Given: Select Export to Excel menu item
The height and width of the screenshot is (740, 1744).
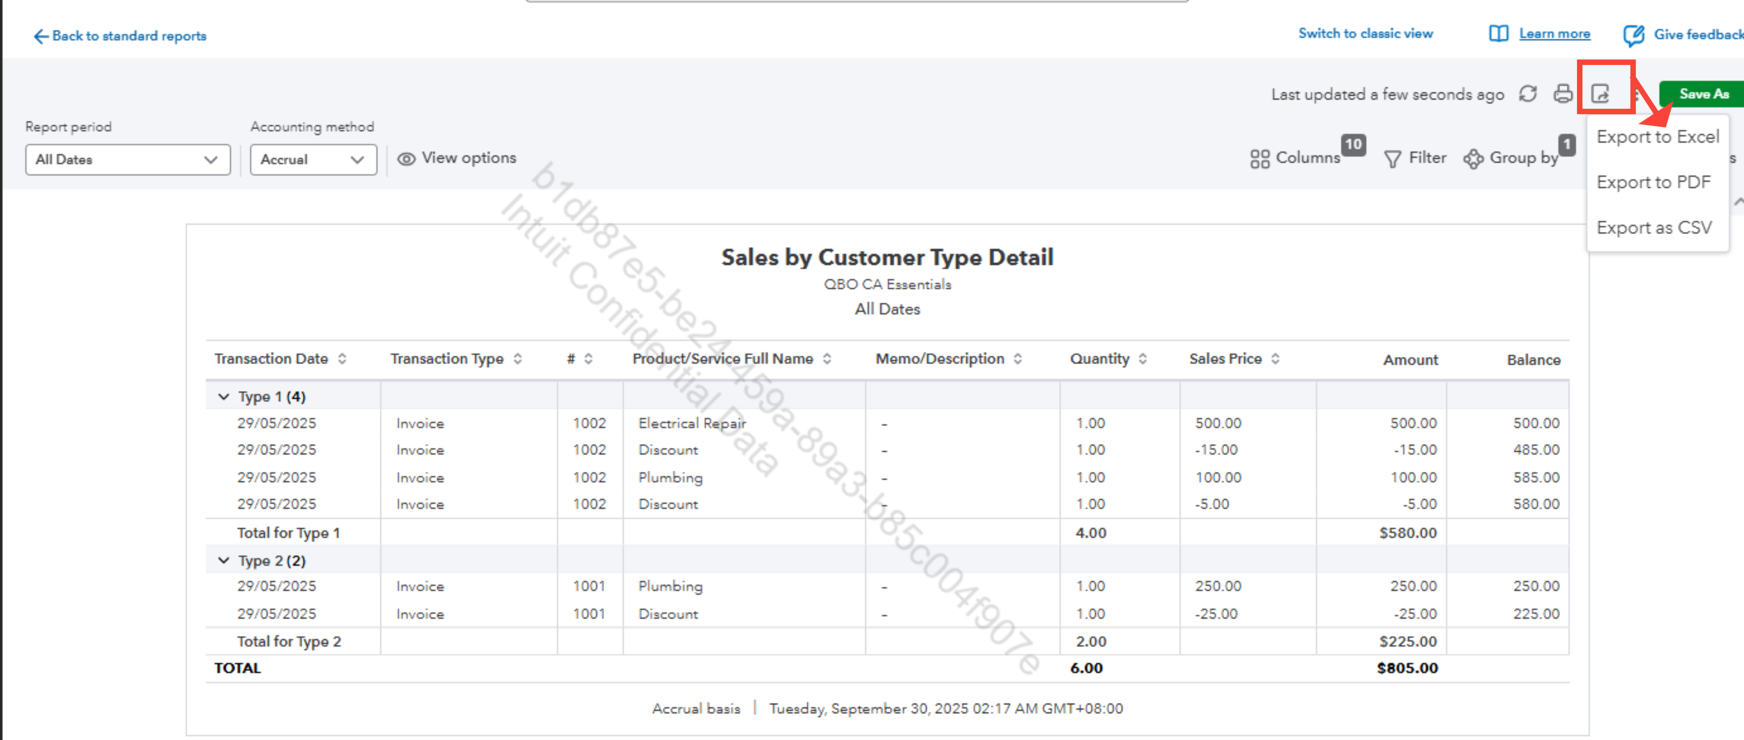Looking at the screenshot, I should point(1657,137).
